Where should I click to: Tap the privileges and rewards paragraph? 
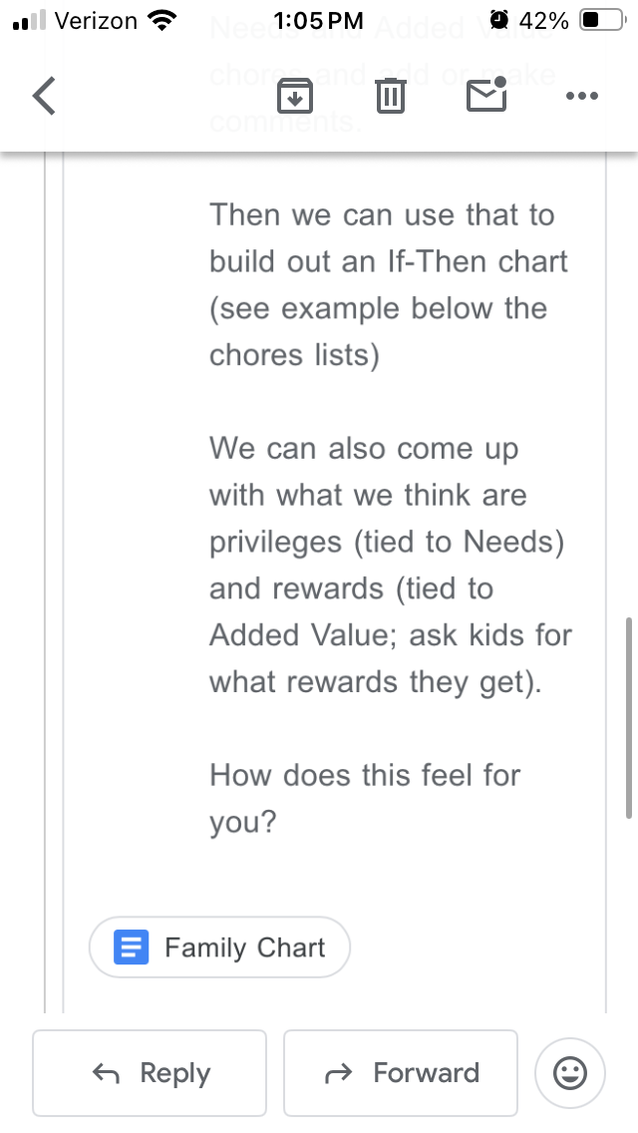(x=391, y=565)
